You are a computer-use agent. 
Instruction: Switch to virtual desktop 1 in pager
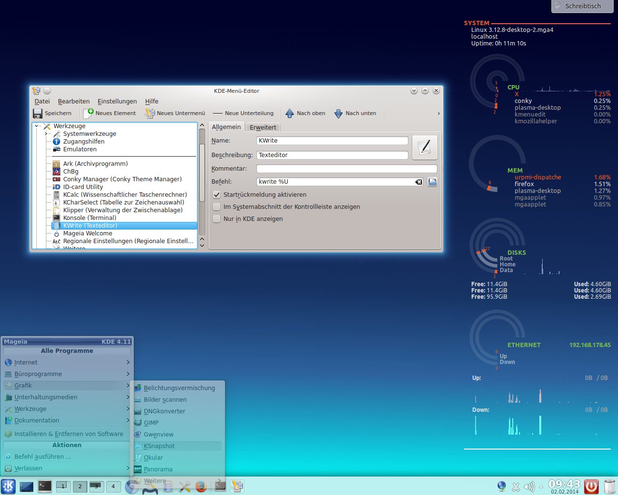coord(63,486)
